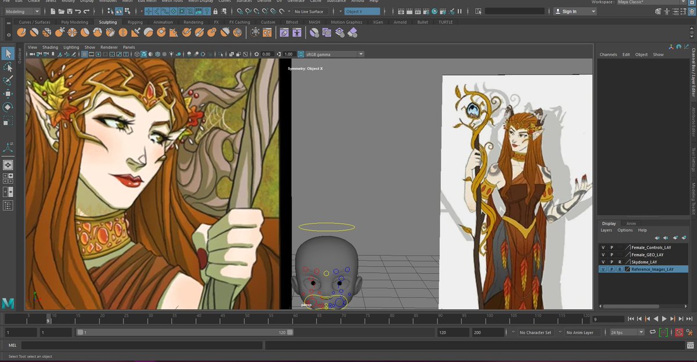
Task: Switch to the Animation shelf tab
Action: click(x=163, y=22)
